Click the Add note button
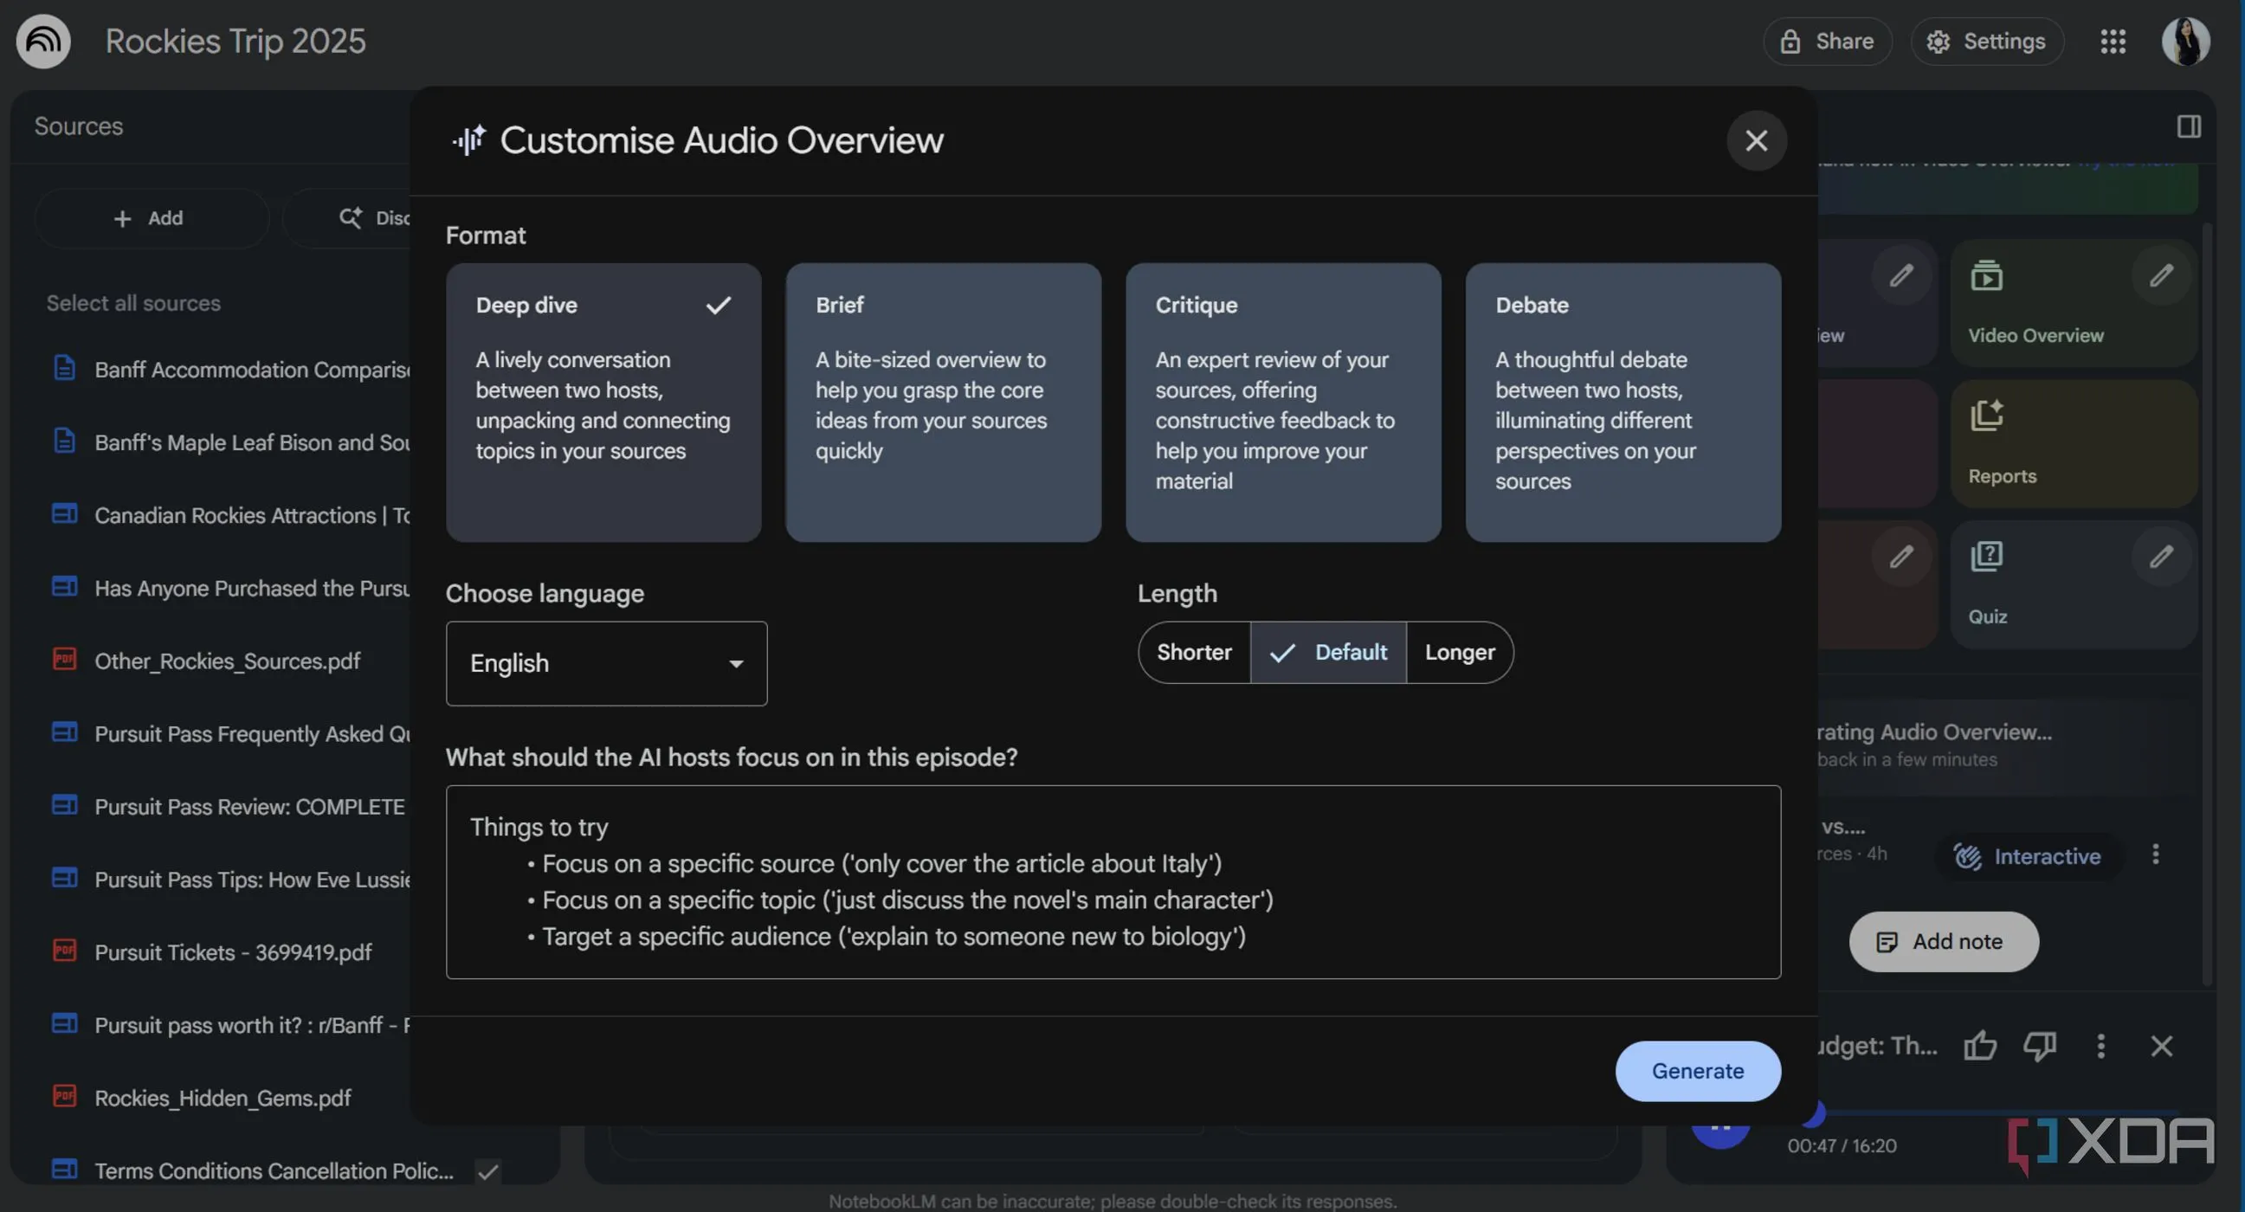The image size is (2245, 1212). [1943, 941]
